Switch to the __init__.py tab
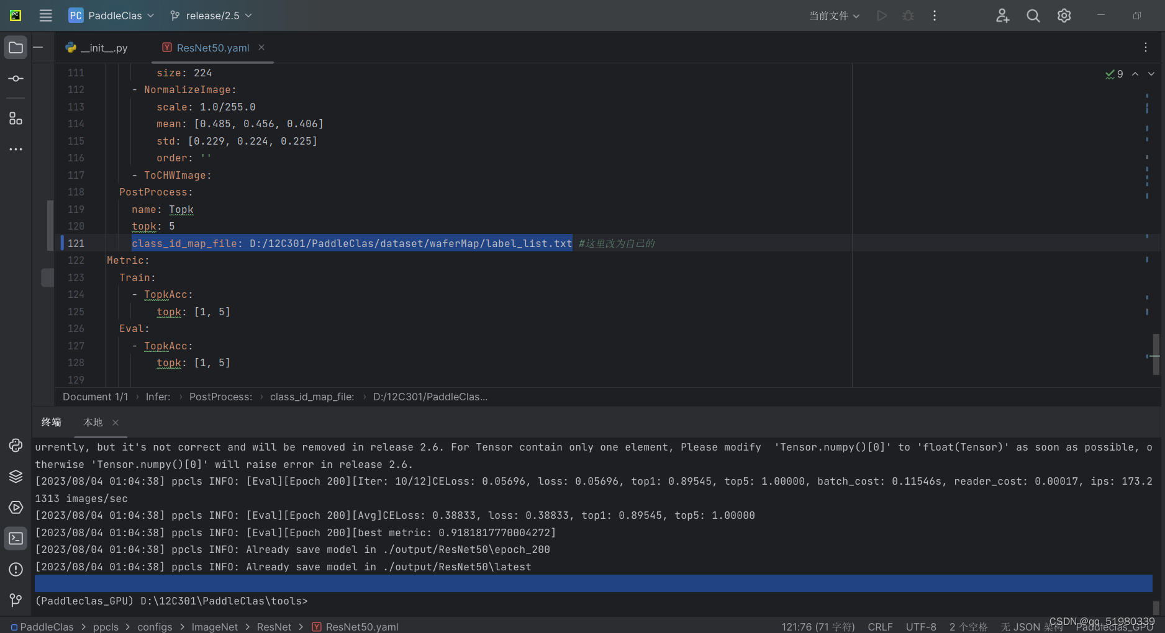The width and height of the screenshot is (1165, 633). pyautogui.click(x=97, y=48)
